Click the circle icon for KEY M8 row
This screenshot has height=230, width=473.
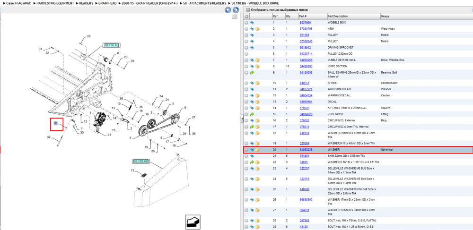point(246,108)
